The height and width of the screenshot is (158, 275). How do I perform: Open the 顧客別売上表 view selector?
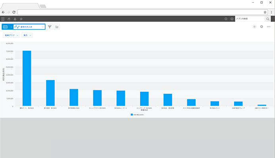(x=29, y=27)
